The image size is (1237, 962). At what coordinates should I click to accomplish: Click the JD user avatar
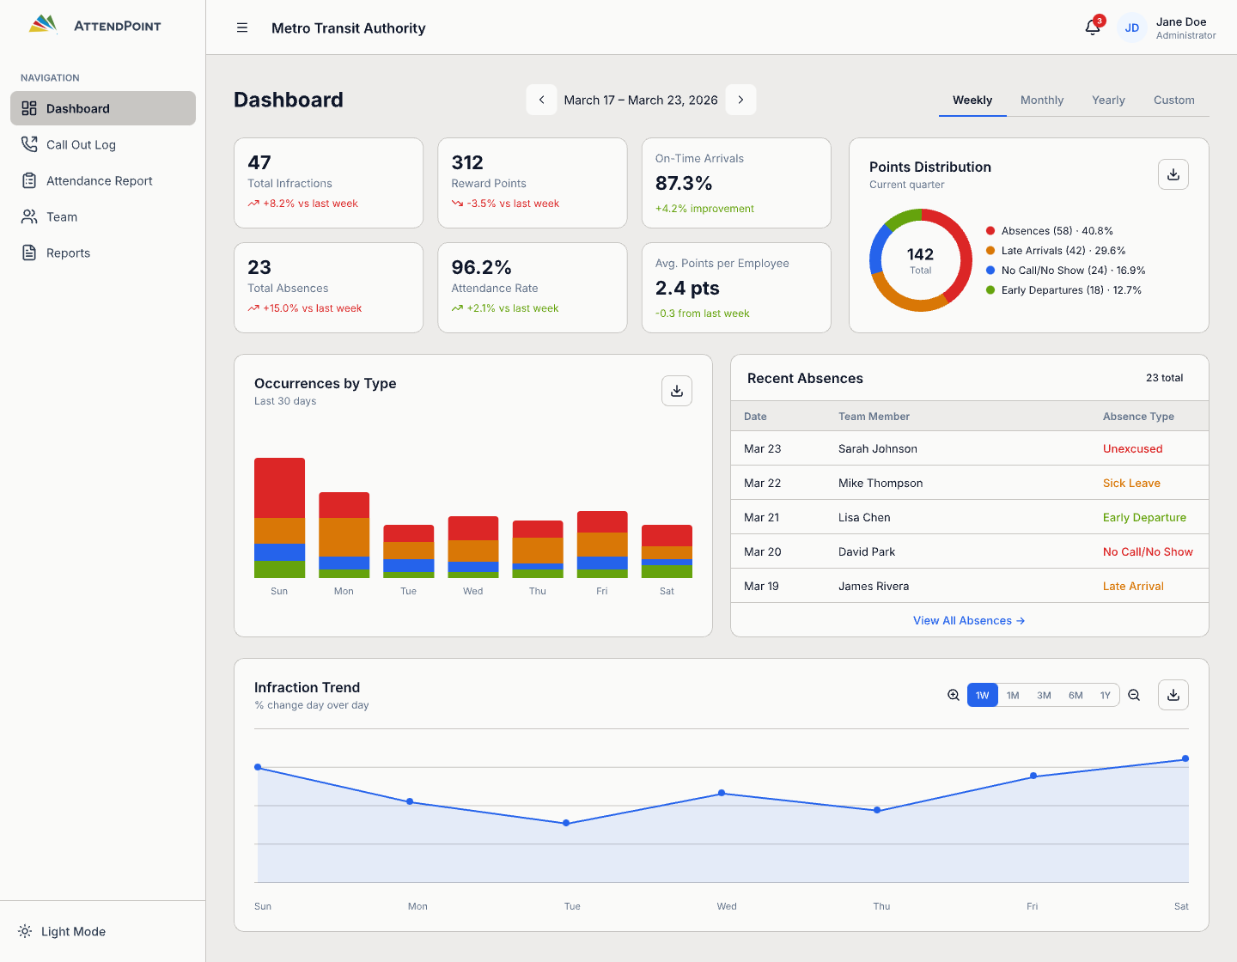[1132, 27]
